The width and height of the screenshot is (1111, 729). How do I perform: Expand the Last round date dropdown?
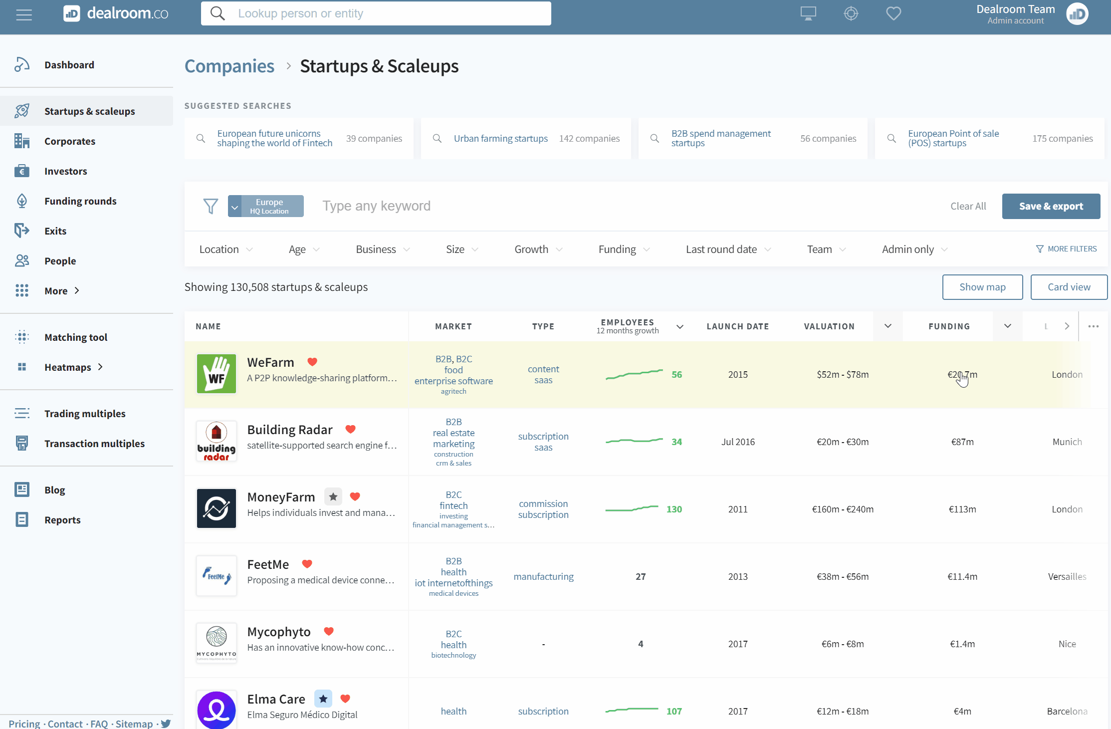point(728,249)
